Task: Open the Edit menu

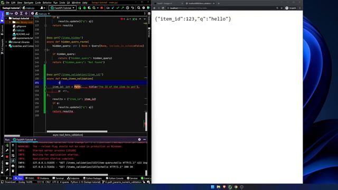Action: click(x=13, y=3)
